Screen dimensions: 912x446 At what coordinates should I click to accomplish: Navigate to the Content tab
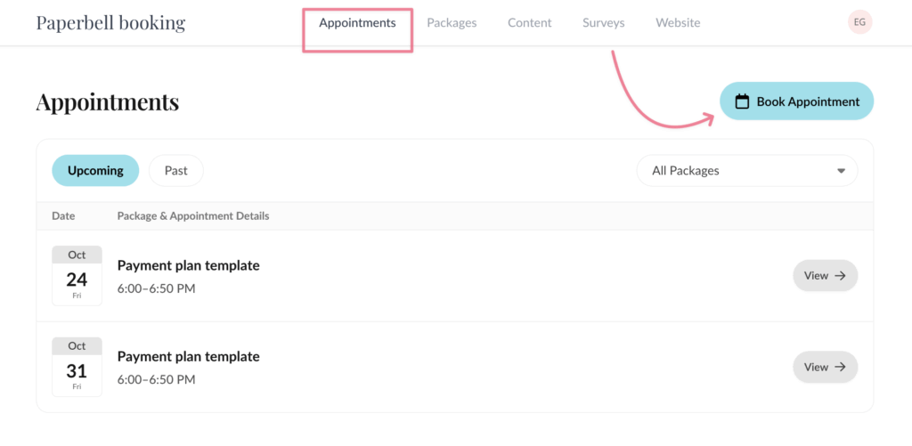[530, 23]
